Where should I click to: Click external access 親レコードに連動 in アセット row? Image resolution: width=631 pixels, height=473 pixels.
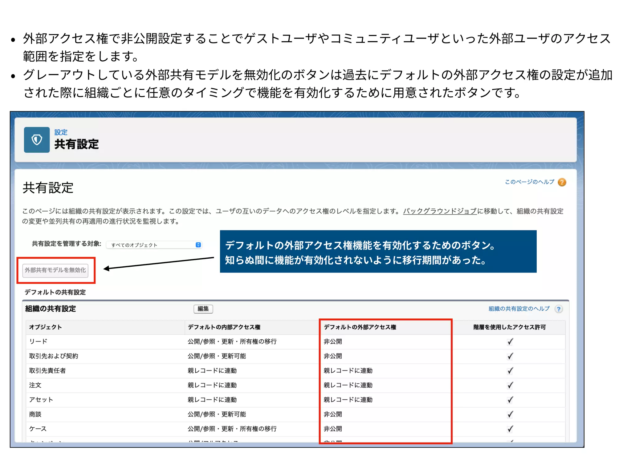click(348, 400)
